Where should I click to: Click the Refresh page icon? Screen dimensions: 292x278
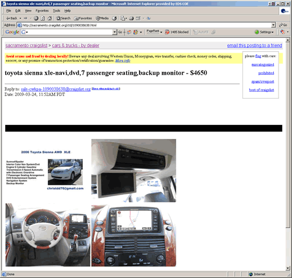pyautogui.click(x=43, y=18)
